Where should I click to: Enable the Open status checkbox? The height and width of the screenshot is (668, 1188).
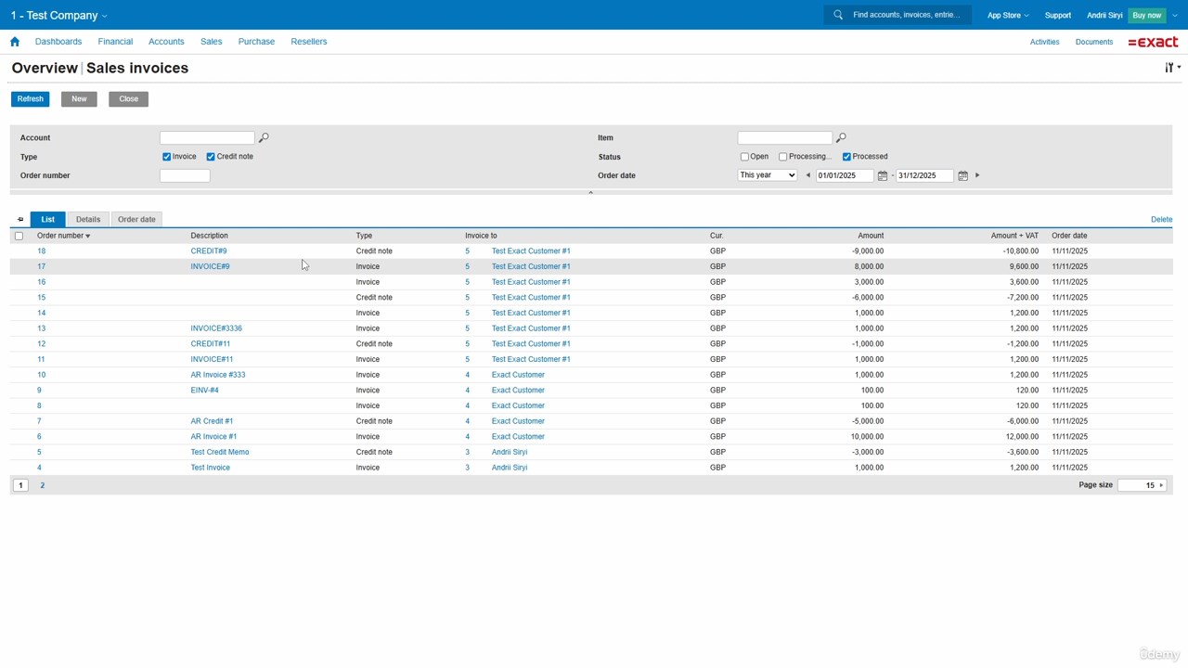744,157
